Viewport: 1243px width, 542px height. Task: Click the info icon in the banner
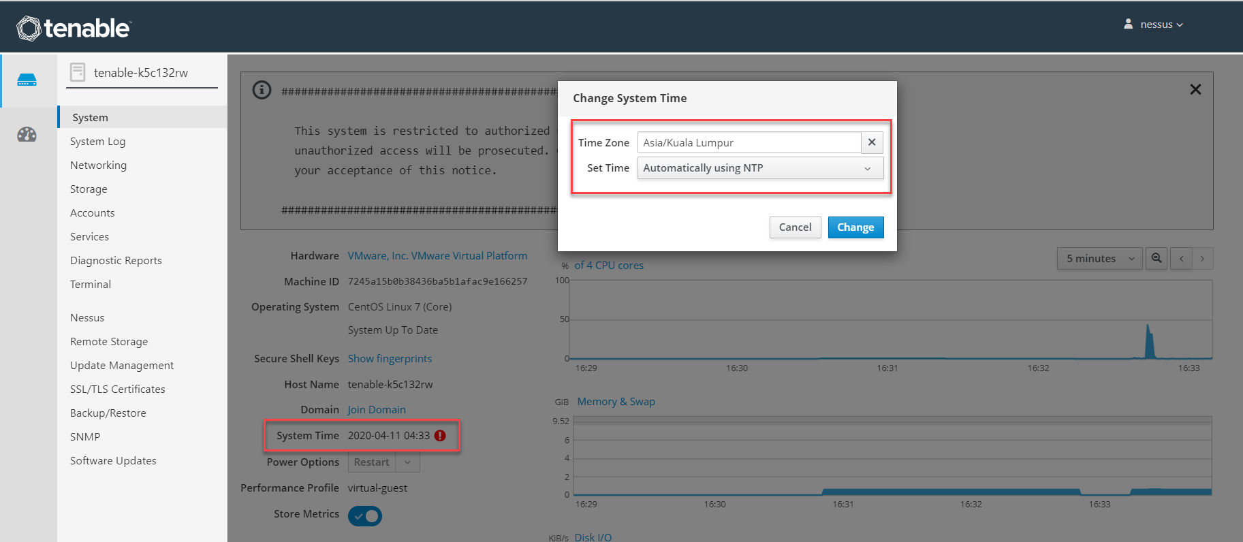pos(262,90)
